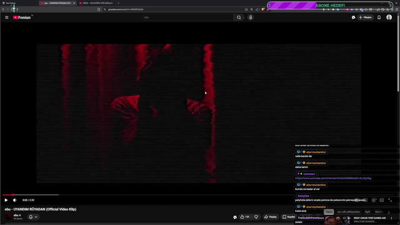This screenshot has width=400, height=225.
Task: Open ERAY ÇIKAN YENİ ŞARKILARI suggested video
Action: click(x=370, y=218)
